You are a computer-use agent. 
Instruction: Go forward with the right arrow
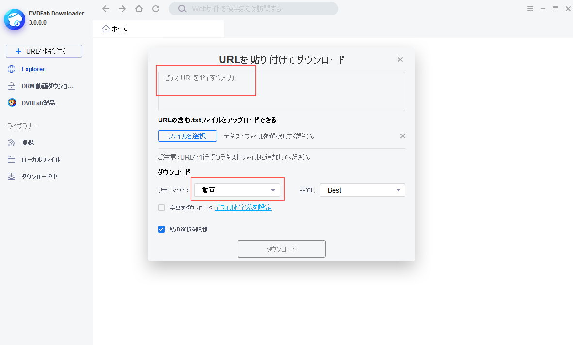pos(122,9)
